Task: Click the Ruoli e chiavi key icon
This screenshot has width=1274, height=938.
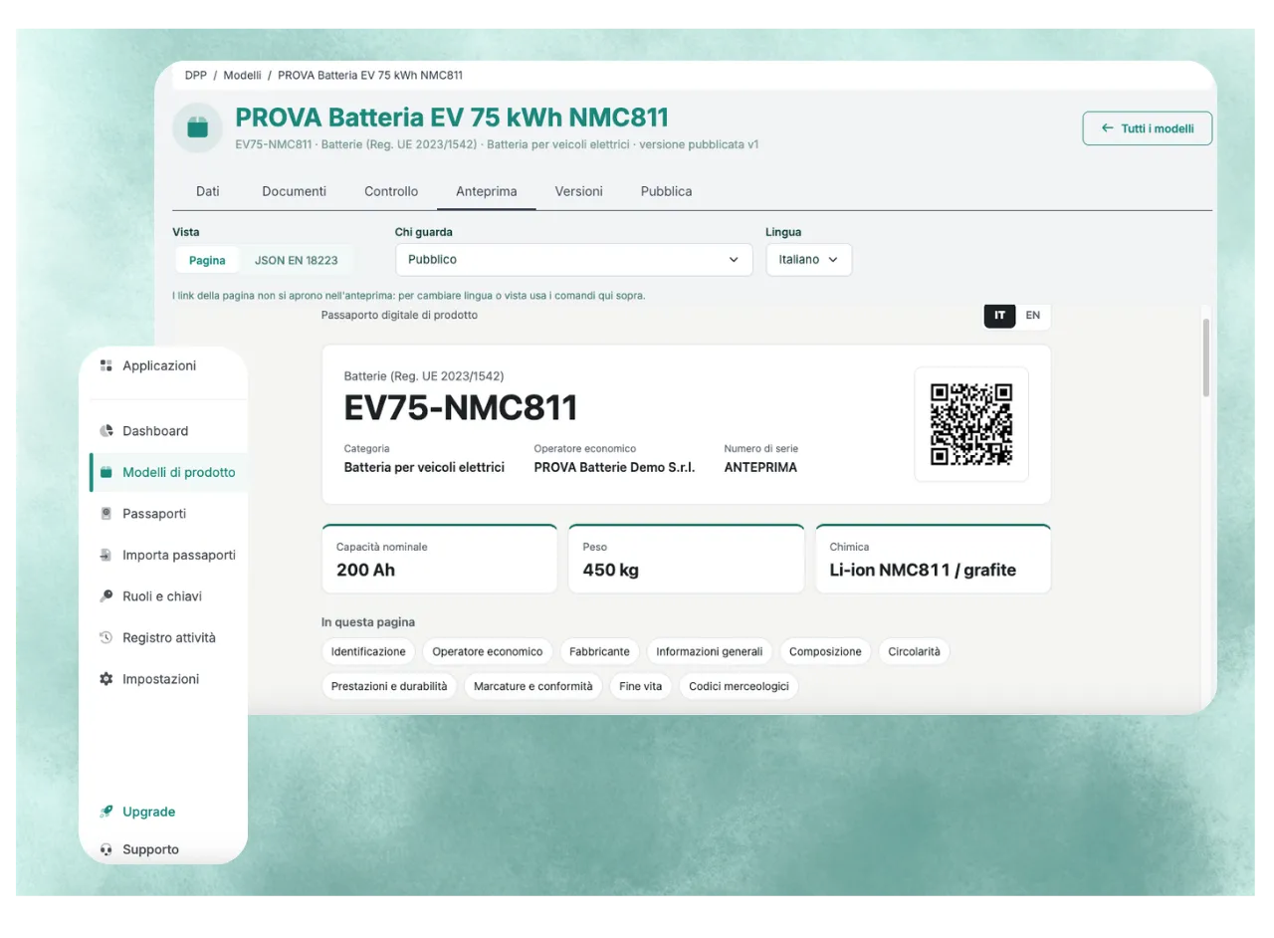Action: point(106,596)
